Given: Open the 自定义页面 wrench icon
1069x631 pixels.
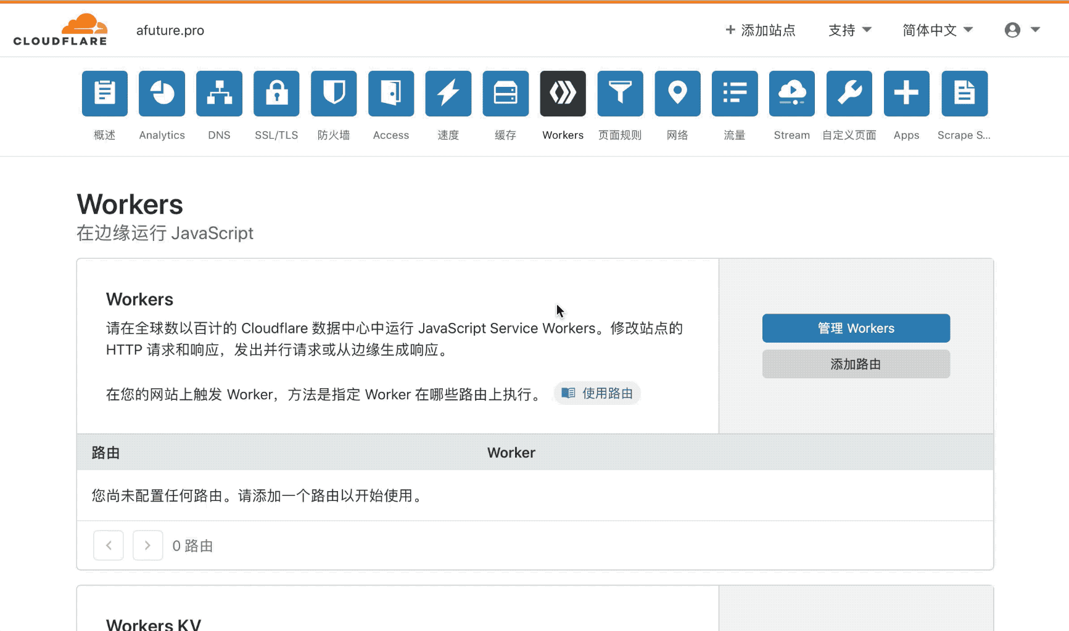Looking at the screenshot, I should 849,94.
